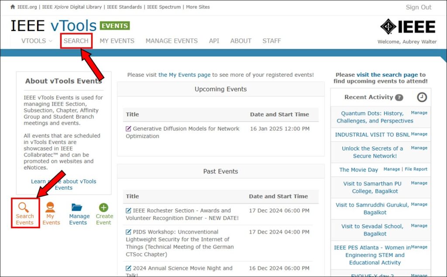Viewport: 447px width, 277px height.
Task: Click edit icon for PIDS Workshop event
Action: [x=129, y=232]
